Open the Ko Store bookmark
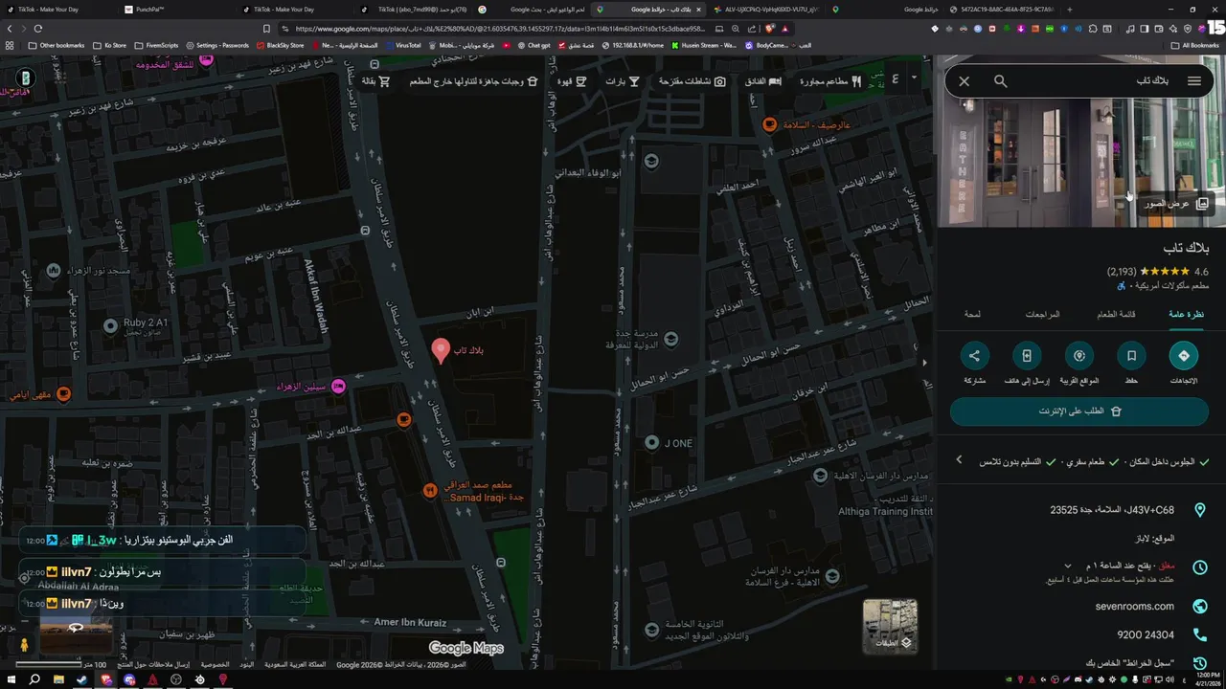Image resolution: width=1226 pixels, height=689 pixels. [x=109, y=45]
